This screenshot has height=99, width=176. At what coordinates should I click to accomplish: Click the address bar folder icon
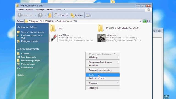26,21
